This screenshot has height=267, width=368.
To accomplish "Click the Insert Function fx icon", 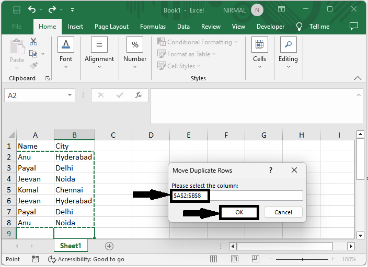I will 139,95.
